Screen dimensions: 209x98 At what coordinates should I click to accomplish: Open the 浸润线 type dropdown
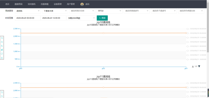coord(28,11)
